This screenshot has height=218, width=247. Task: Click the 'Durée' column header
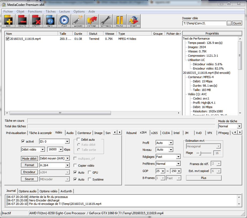tap(80, 34)
